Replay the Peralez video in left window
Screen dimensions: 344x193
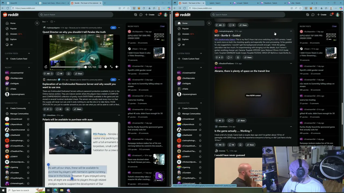46,67
